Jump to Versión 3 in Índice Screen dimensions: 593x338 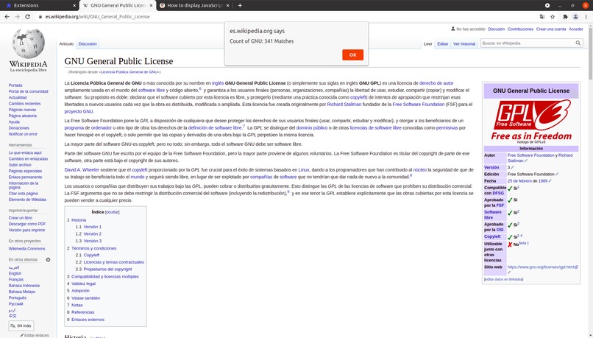click(92, 241)
